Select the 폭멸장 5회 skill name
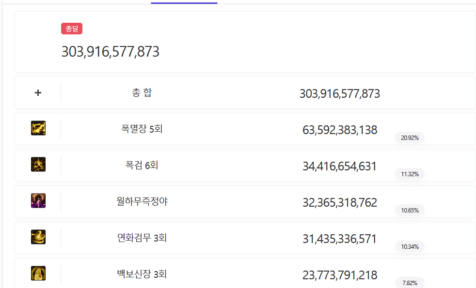The image size is (476, 288). [142, 129]
